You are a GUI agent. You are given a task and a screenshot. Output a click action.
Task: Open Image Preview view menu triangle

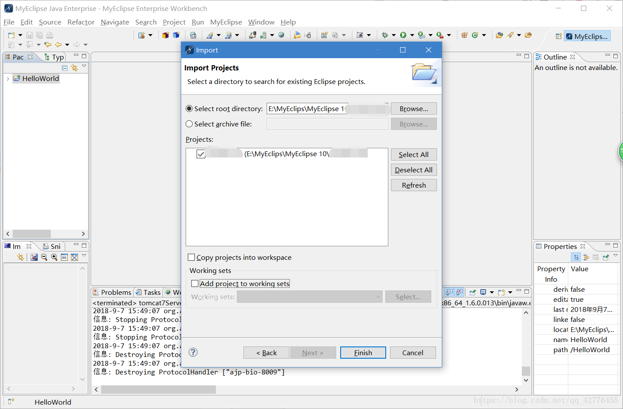tap(84, 255)
